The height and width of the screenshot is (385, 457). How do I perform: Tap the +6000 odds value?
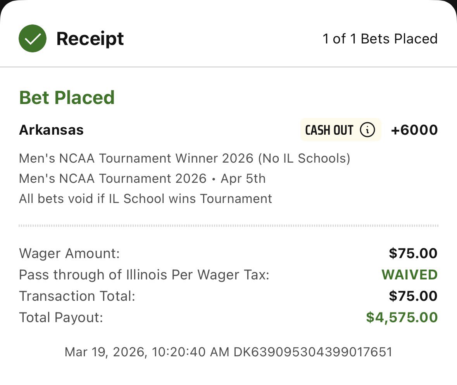[x=414, y=130]
